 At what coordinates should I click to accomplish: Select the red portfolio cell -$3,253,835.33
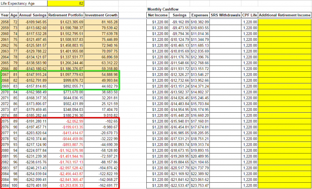[66, 186]
